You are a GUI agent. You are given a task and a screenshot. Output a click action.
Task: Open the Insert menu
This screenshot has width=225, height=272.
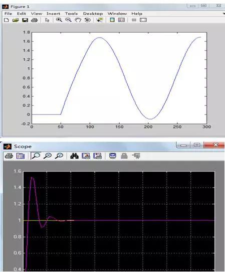coord(53,14)
